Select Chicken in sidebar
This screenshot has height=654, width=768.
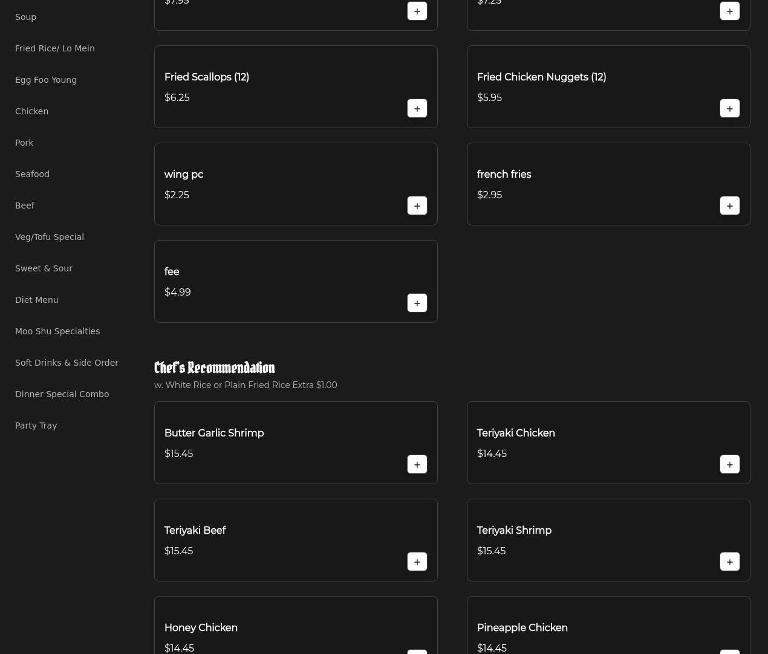pyautogui.click(x=31, y=111)
